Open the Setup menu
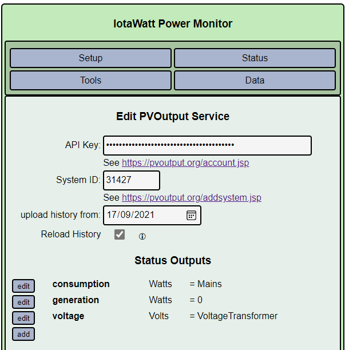Viewport: 349px width, 350px height. [x=90, y=58]
